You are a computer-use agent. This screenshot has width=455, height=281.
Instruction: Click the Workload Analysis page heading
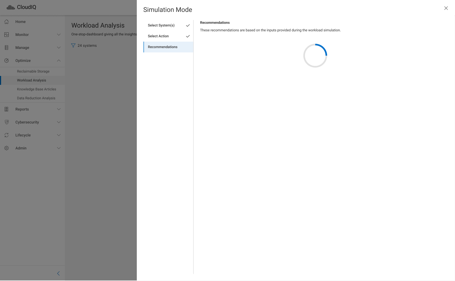pos(98,25)
